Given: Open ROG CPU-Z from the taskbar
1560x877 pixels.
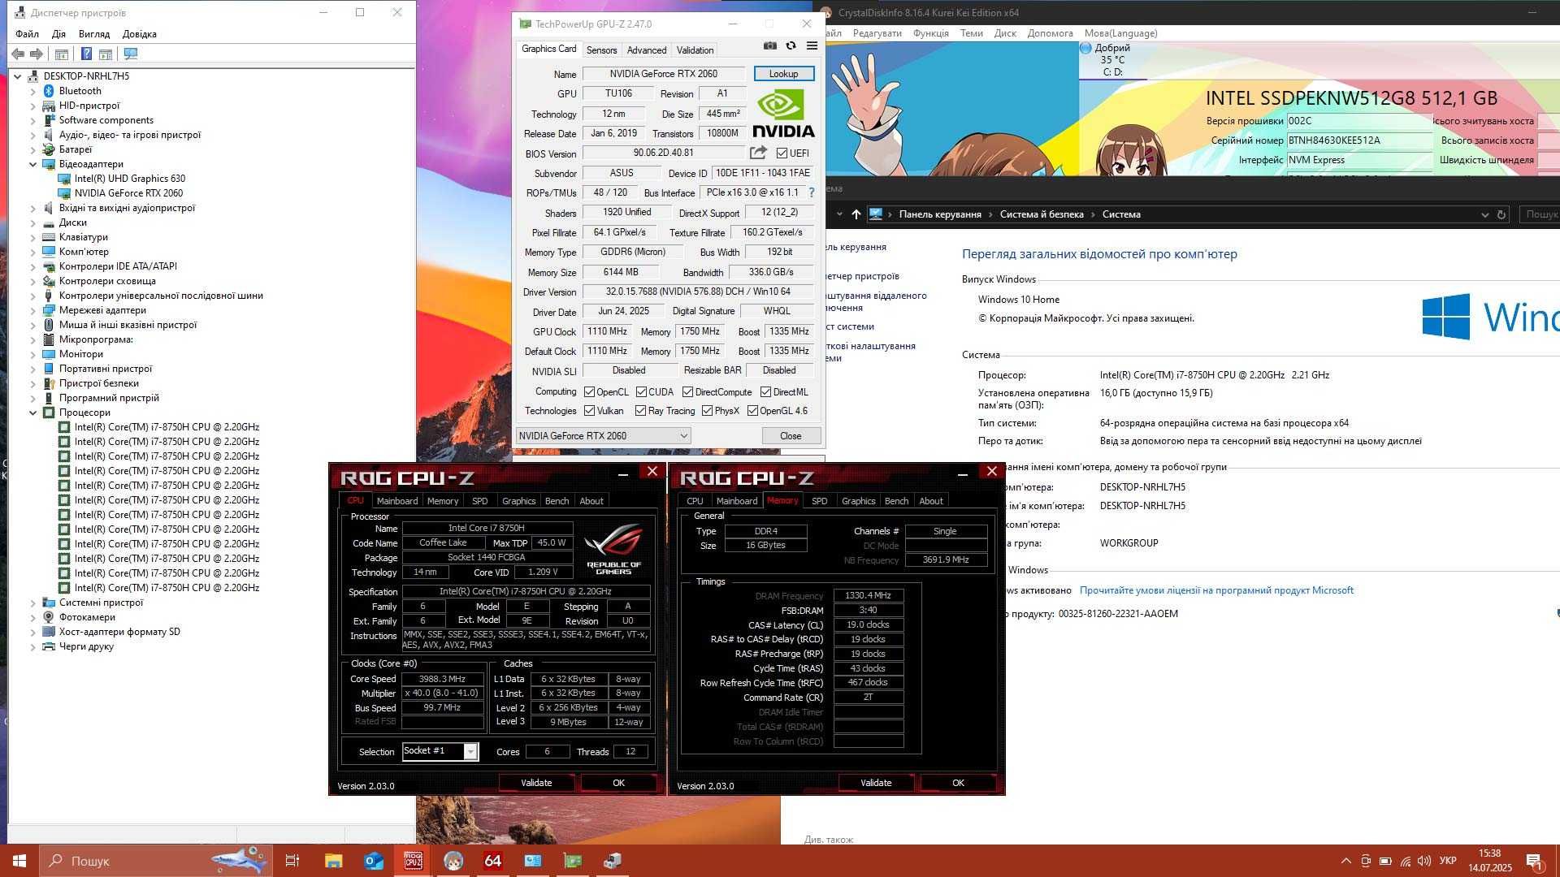Looking at the screenshot, I should click(413, 861).
